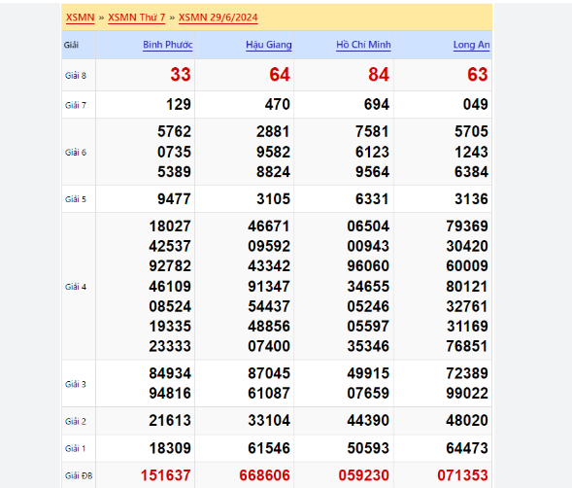Click the special prize number 151637

tap(166, 475)
